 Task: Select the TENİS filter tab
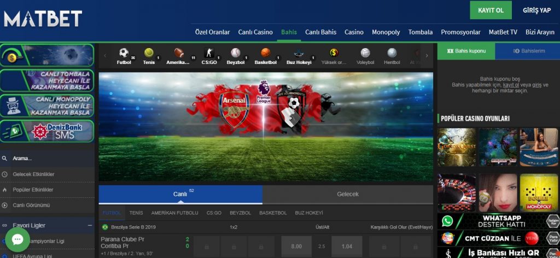tap(136, 213)
